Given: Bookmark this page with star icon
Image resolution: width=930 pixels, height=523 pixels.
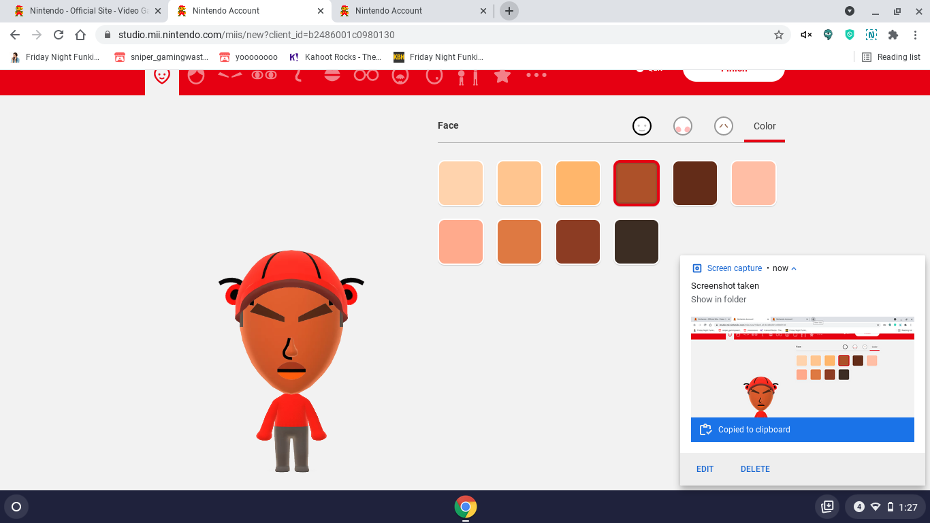Looking at the screenshot, I should 779,35.
